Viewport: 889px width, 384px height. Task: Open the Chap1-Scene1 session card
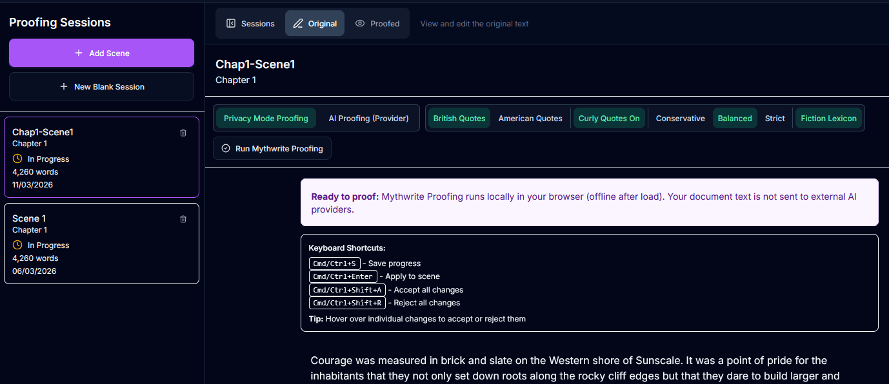pos(101,157)
